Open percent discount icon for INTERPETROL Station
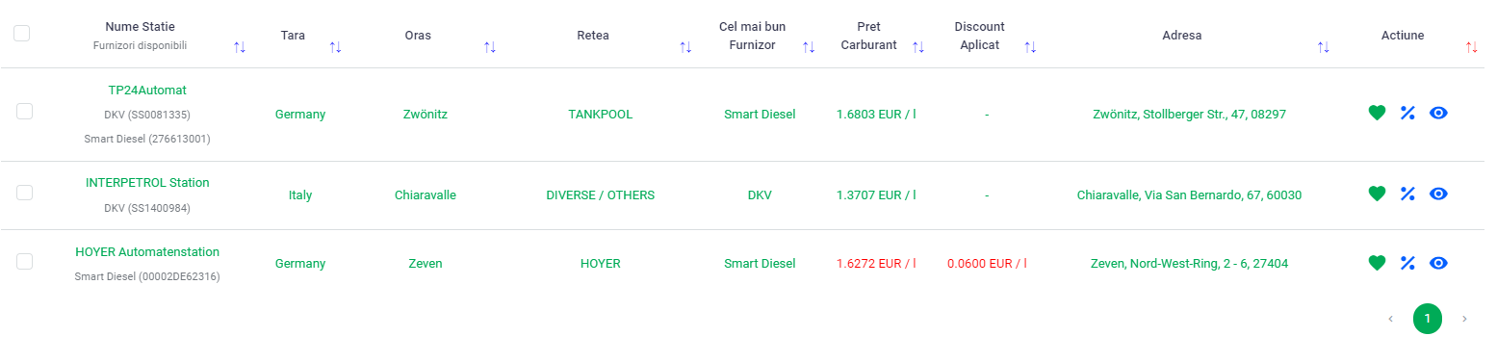The height and width of the screenshot is (363, 1497). [1407, 194]
